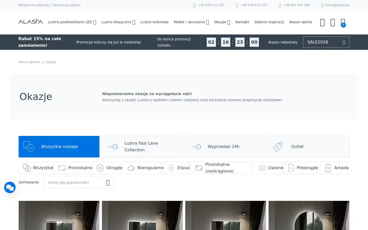Click the Elipsa ellipse mirror icon
This screenshot has height=230, width=368.
pos(171,168)
